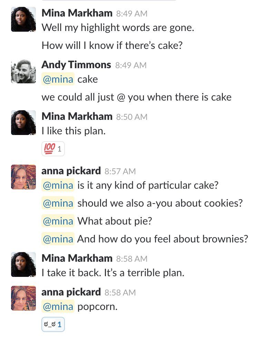265x343 pixels.
Task: Click the Mina Markham name at 8:58 AM
Action: [77, 258]
